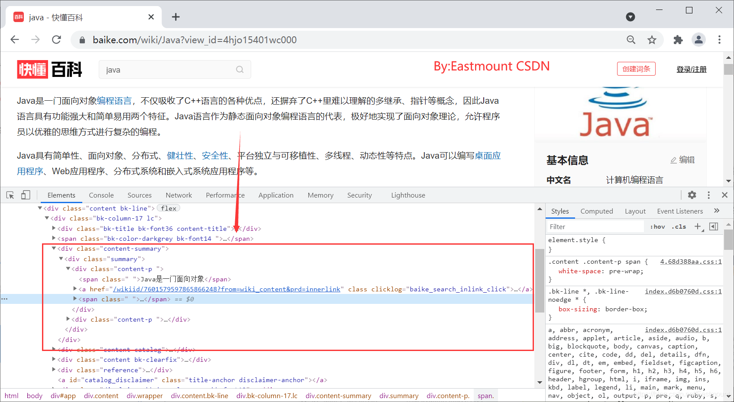Open the zoom magnifier in address bar
734x402 pixels.
[x=631, y=40]
